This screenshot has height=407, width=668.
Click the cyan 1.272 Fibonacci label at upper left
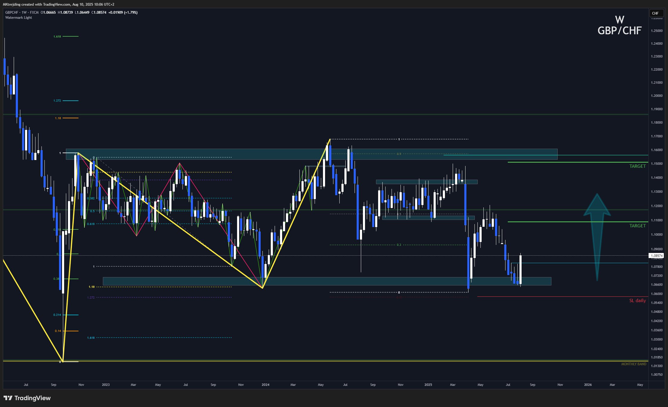[57, 101]
